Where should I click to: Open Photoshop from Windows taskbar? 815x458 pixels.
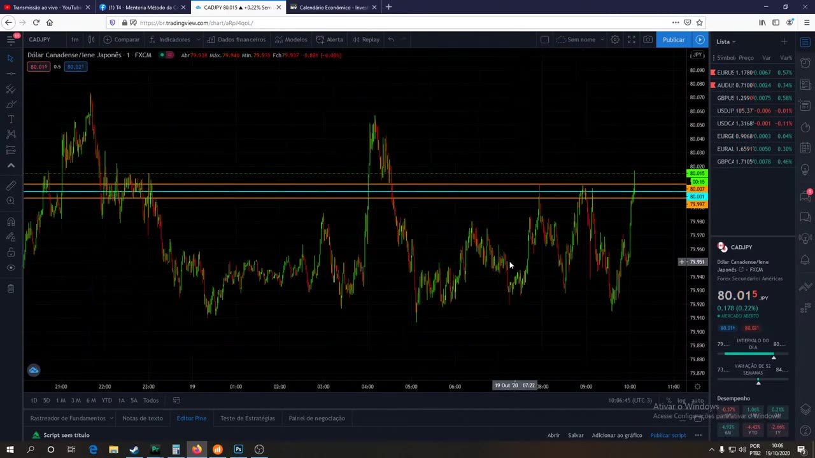click(238, 449)
